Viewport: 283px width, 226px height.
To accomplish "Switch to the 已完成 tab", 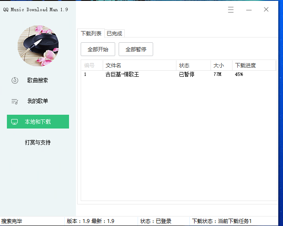I will [x=114, y=34].
